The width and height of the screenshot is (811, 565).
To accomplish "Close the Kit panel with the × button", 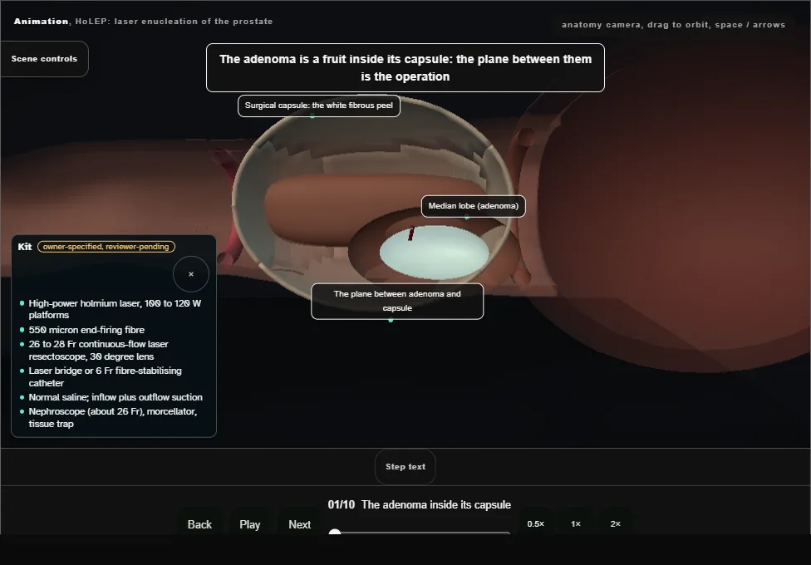I will (191, 274).
